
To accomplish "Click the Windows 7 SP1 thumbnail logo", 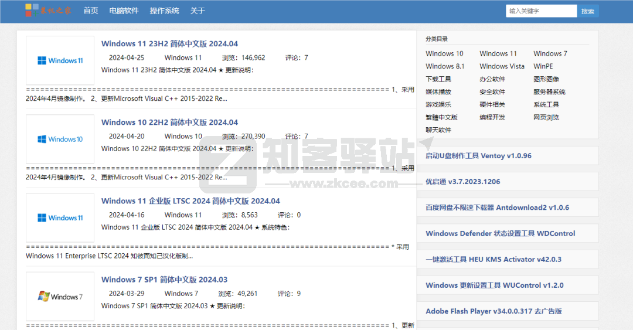I will 60,296.
